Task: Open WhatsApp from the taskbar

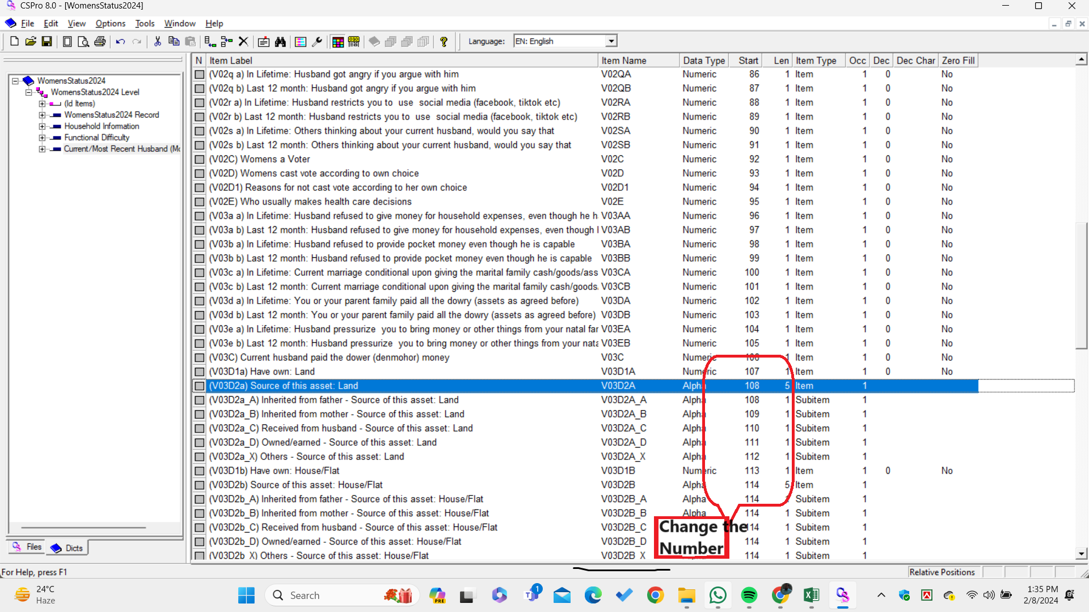Action: 718,596
